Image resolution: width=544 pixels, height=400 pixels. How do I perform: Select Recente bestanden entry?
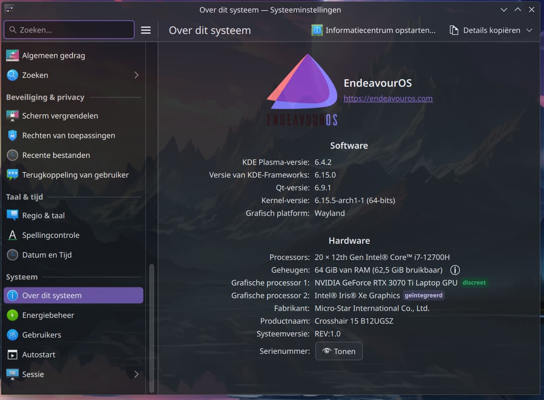73,155
